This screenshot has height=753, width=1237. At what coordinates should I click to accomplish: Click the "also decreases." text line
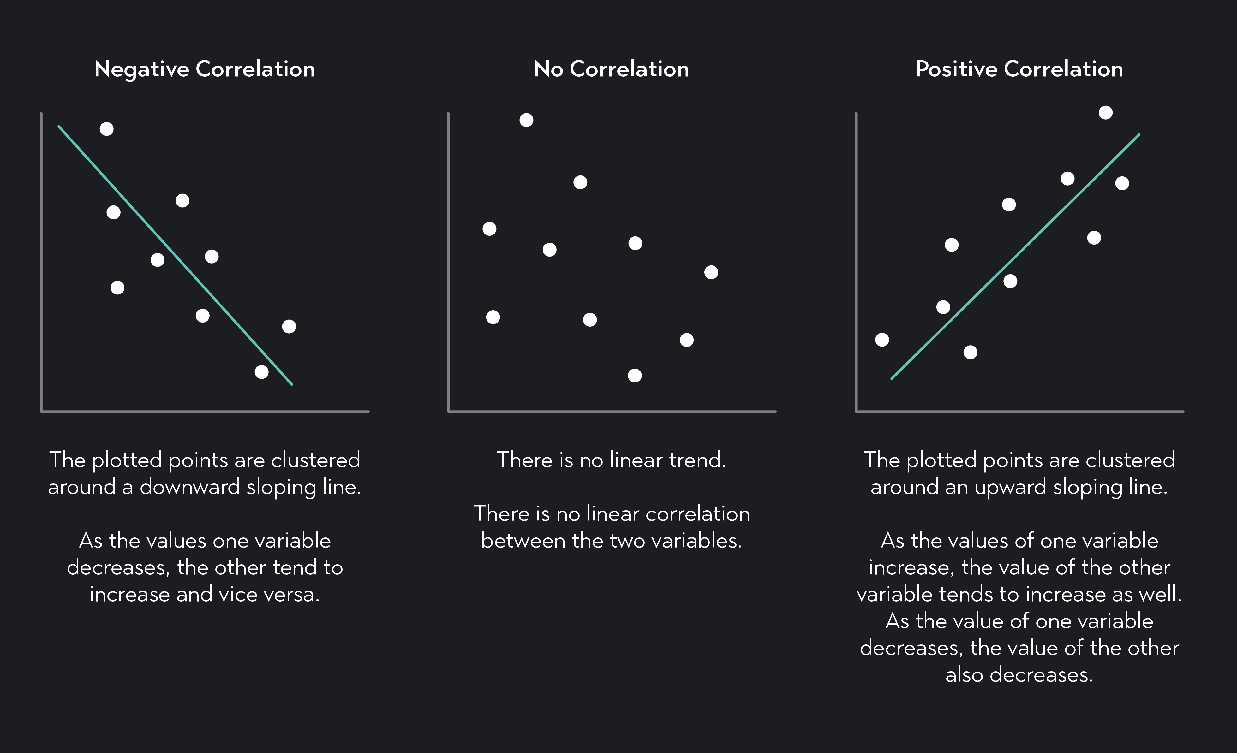click(1019, 674)
